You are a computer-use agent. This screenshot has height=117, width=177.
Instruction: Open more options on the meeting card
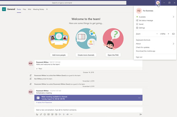[x=139, y=98]
